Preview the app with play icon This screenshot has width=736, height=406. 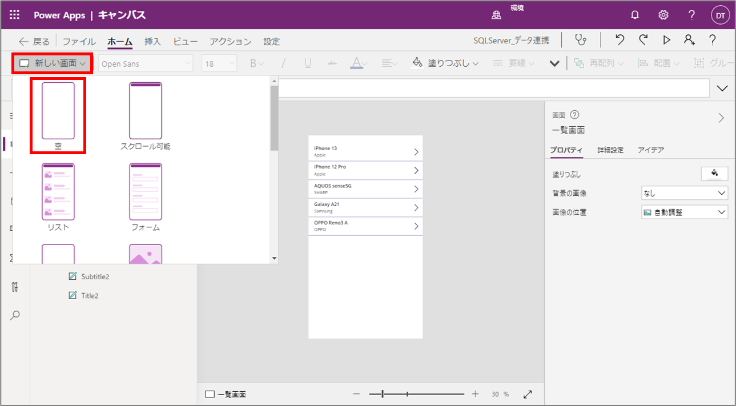666,40
